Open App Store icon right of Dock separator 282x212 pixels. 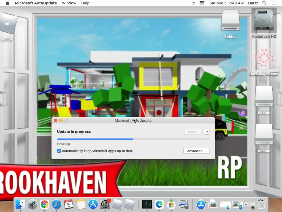pos(201,205)
